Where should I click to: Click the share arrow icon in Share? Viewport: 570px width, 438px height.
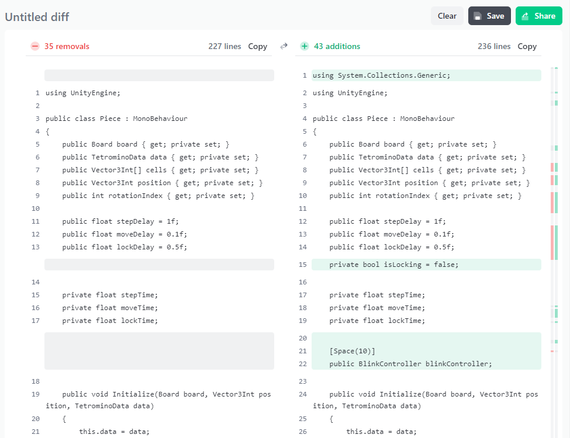point(526,16)
